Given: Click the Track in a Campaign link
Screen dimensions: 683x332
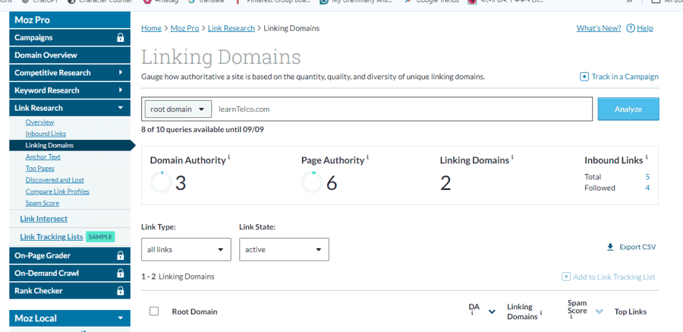Looking at the screenshot, I should (624, 77).
